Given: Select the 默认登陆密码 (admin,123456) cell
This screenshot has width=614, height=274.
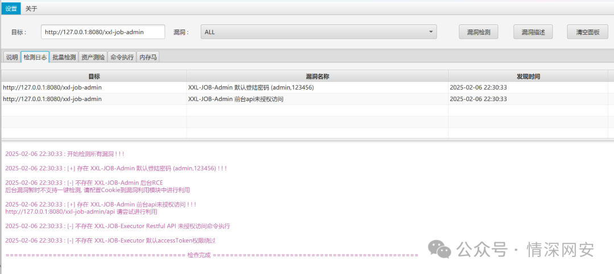Looking at the screenshot, I should (x=317, y=87).
